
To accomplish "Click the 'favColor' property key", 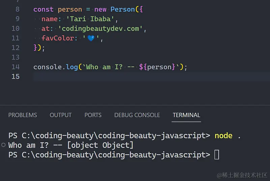I will pyautogui.click(x=58, y=38).
